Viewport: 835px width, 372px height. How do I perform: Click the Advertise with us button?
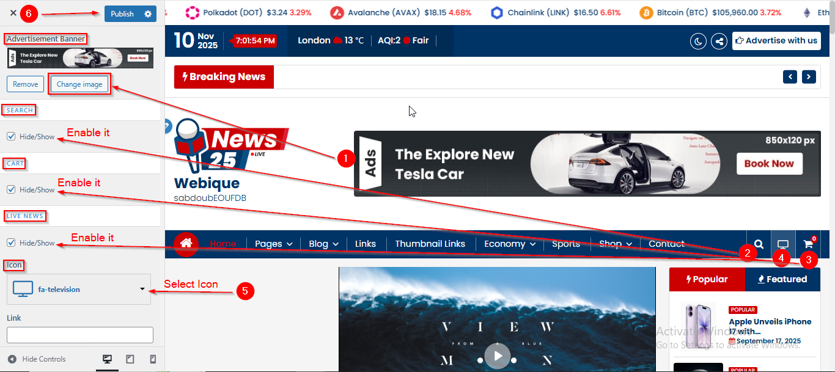[776, 41]
